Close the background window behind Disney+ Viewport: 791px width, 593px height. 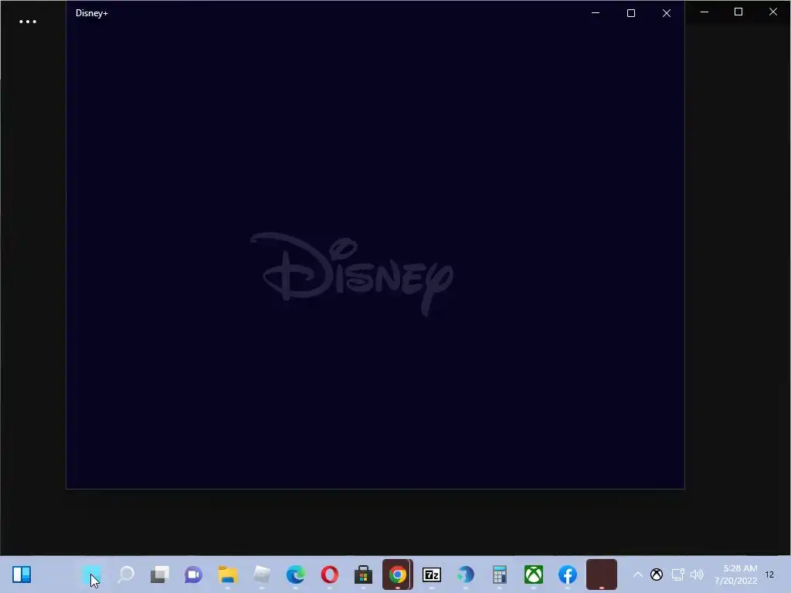click(x=772, y=12)
